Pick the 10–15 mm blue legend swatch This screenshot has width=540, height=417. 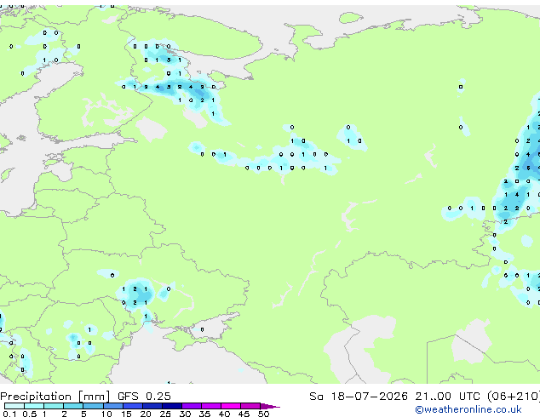click(112, 406)
